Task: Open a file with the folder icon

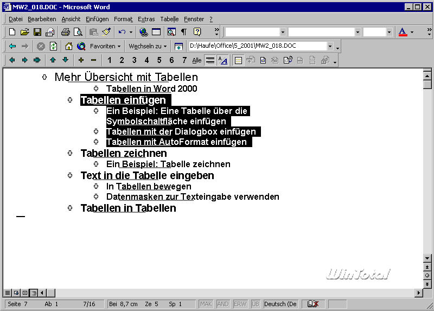Action: [24, 32]
